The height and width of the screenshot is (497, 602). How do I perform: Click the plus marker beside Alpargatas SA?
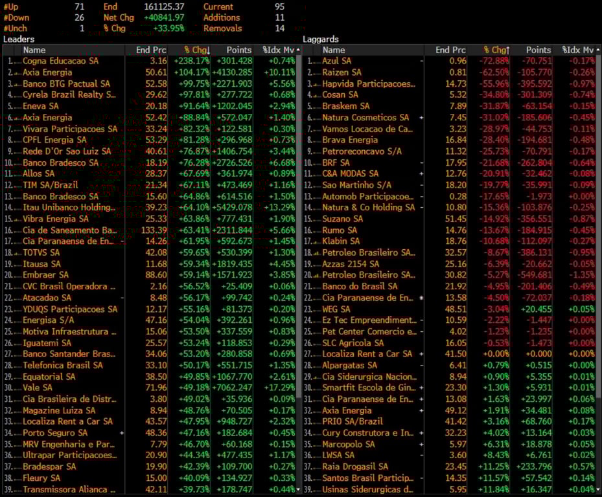(422, 365)
